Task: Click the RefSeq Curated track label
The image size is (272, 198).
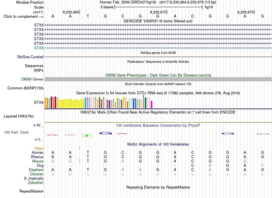Action: coord(30,57)
